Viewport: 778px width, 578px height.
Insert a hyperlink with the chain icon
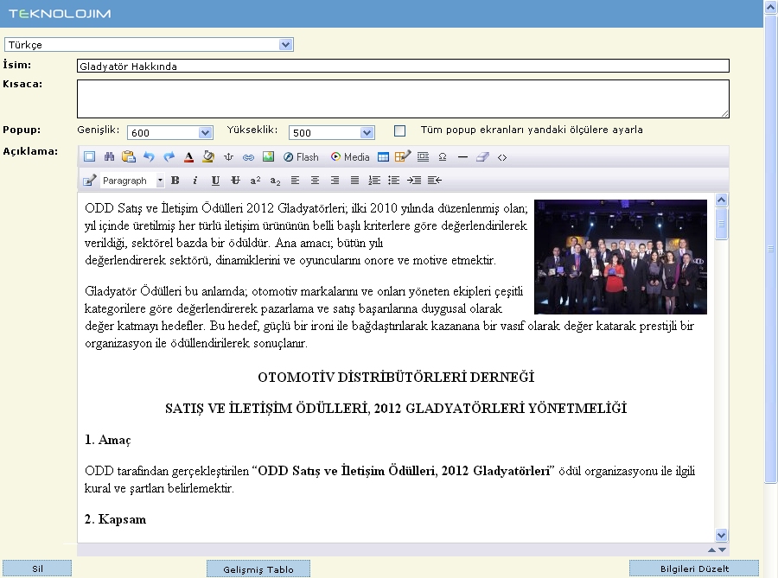(248, 157)
